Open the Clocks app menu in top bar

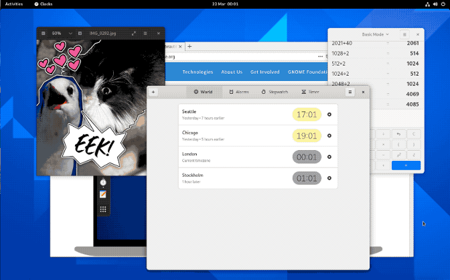[x=44, y=4]
